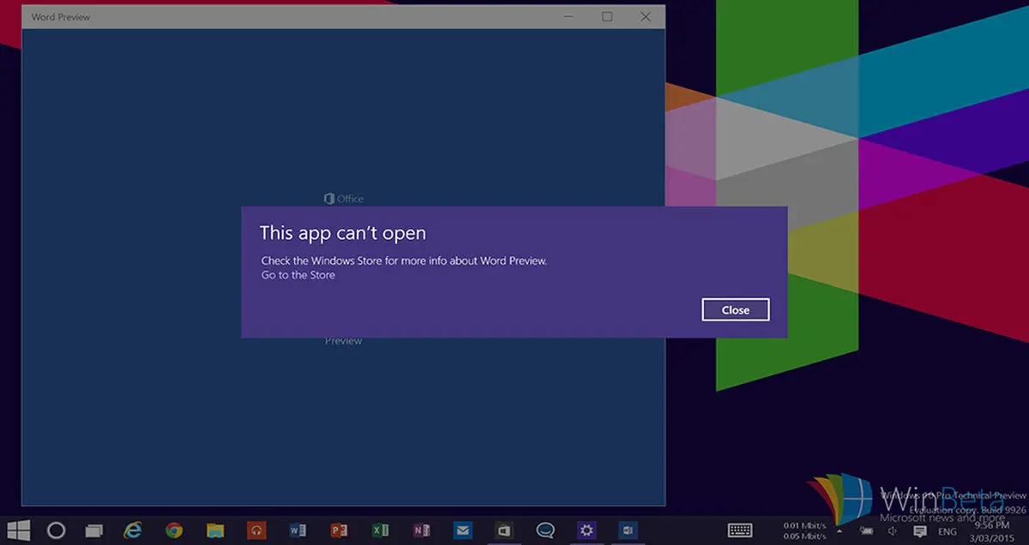
Task: Open the Windows Store from taskbar
Action: [x=504, y=530]
